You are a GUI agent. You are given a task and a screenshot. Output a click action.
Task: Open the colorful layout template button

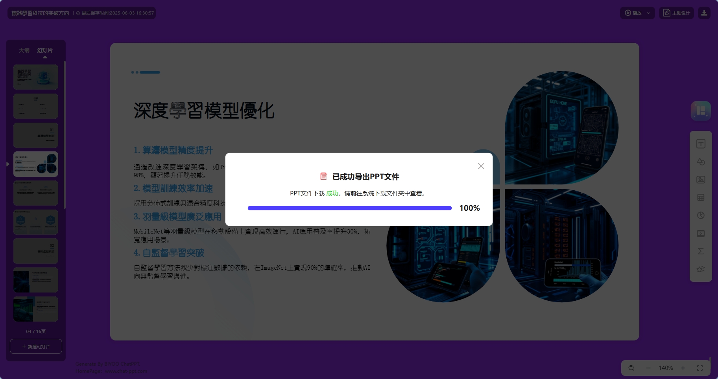pos(701,111)
